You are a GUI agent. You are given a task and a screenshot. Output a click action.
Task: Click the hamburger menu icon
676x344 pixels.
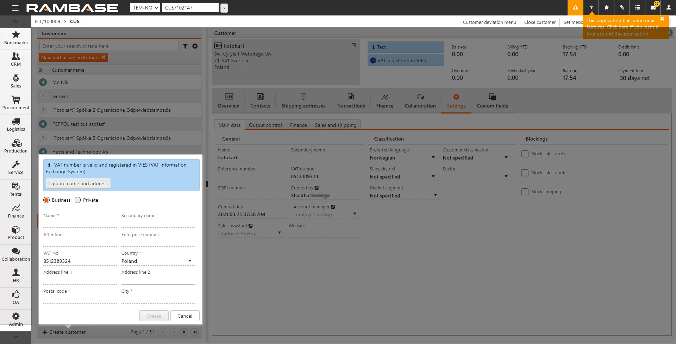click(x=15, y=8)
